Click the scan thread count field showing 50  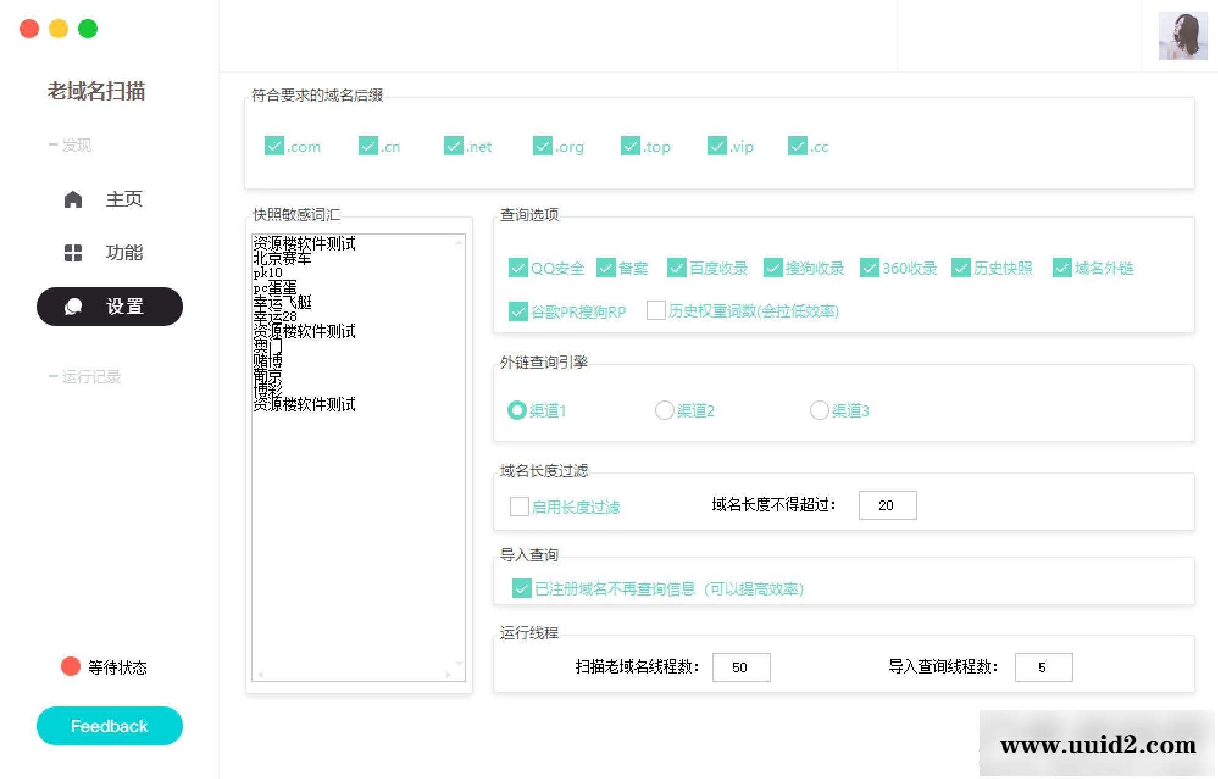coord(741,667)
